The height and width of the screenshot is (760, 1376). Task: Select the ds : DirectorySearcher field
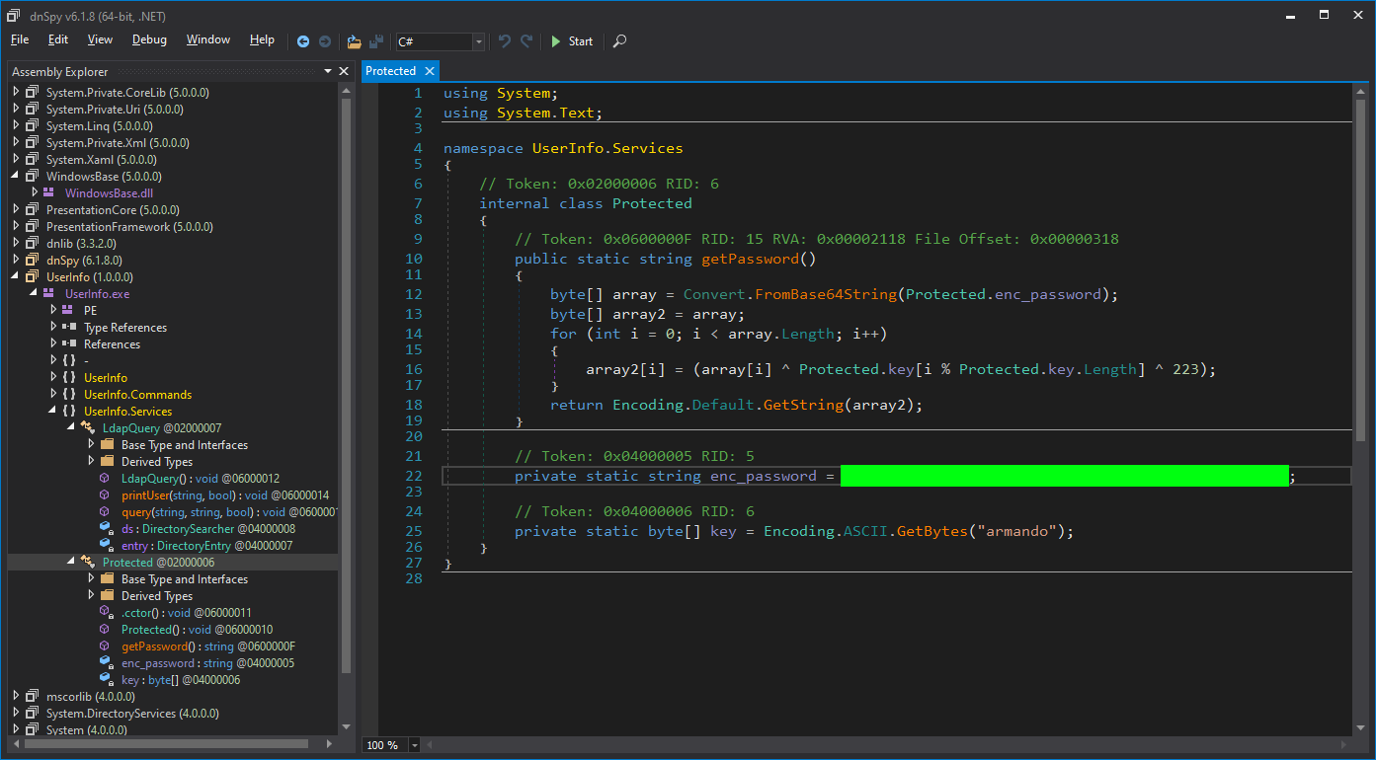(207, 528)
